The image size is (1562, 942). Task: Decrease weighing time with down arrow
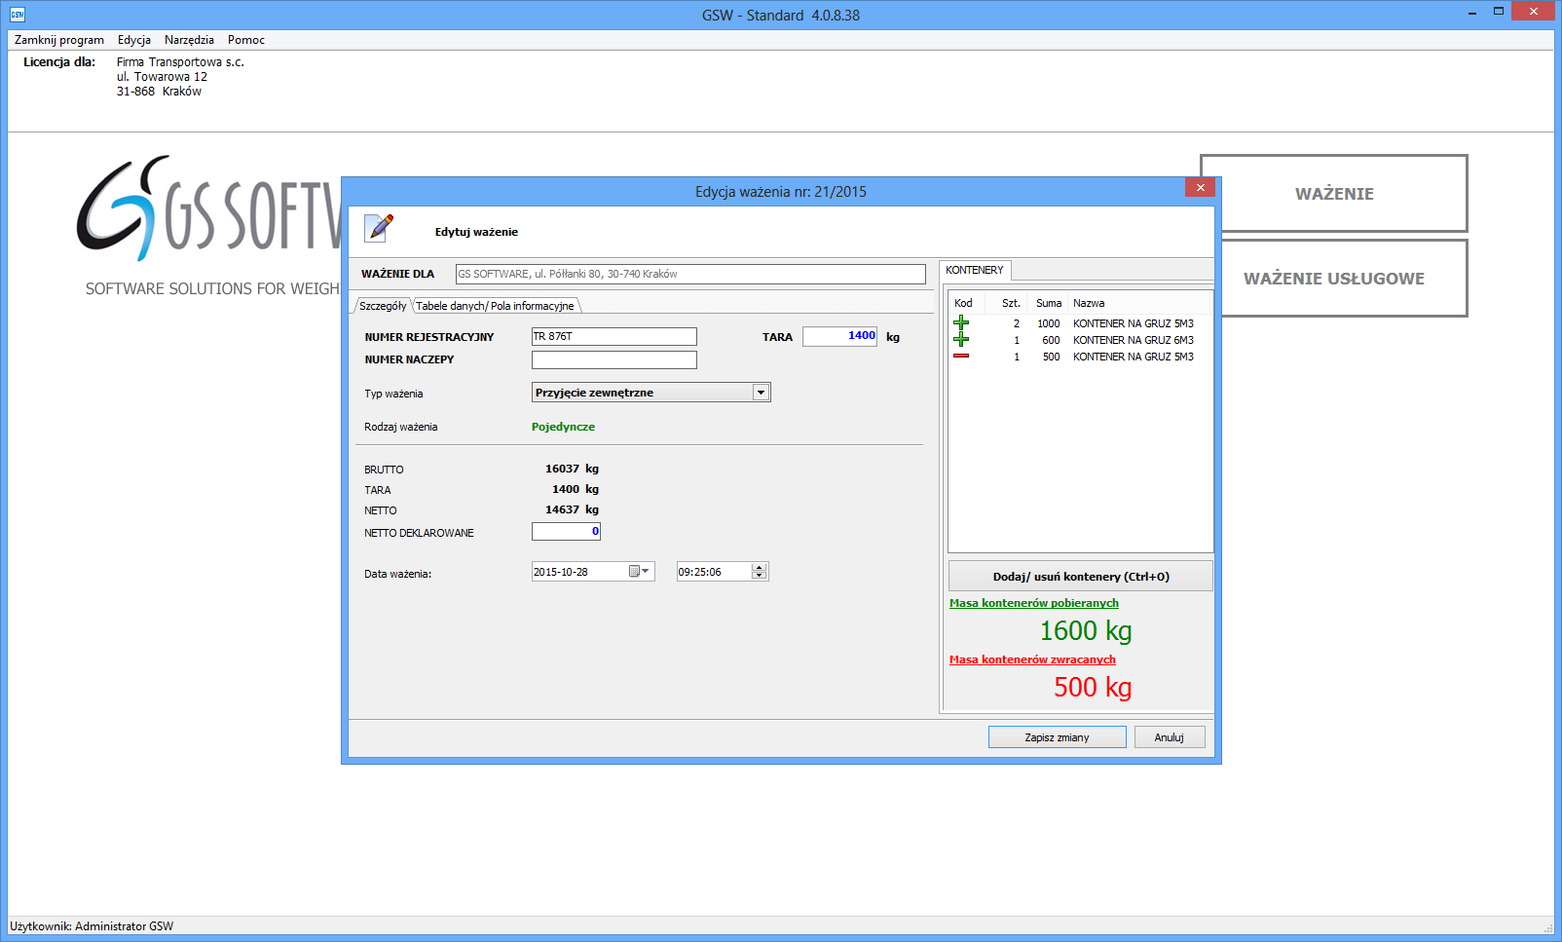(760, 576)
